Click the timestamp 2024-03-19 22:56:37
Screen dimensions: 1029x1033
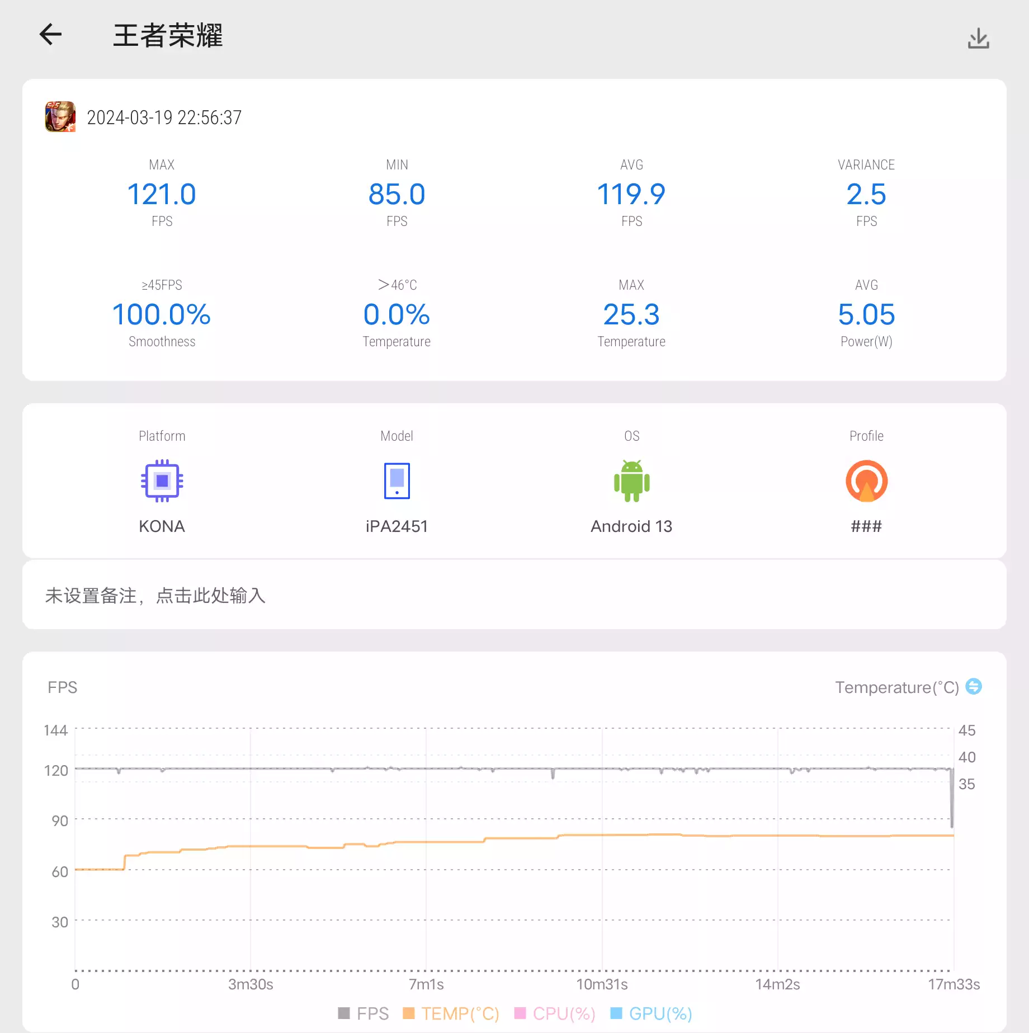pos(164,117)
